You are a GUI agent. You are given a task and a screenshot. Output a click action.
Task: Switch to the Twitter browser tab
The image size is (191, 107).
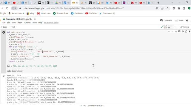(109, 3)
